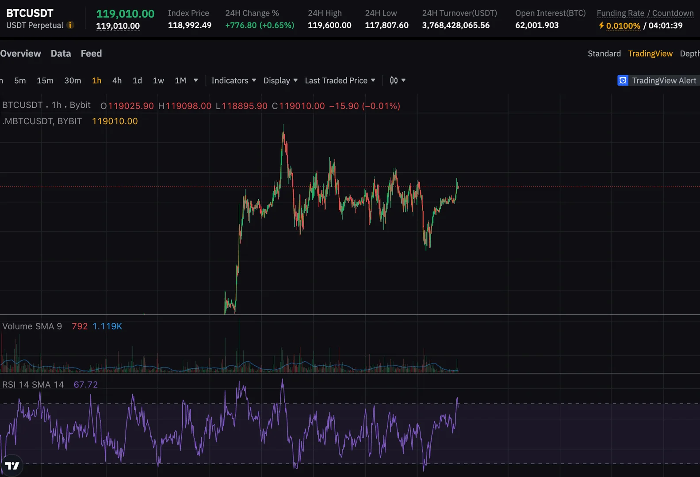Open the USDT Perpetual info icon
The width and height of the screenshot is (700, 477).
[70, 25]
